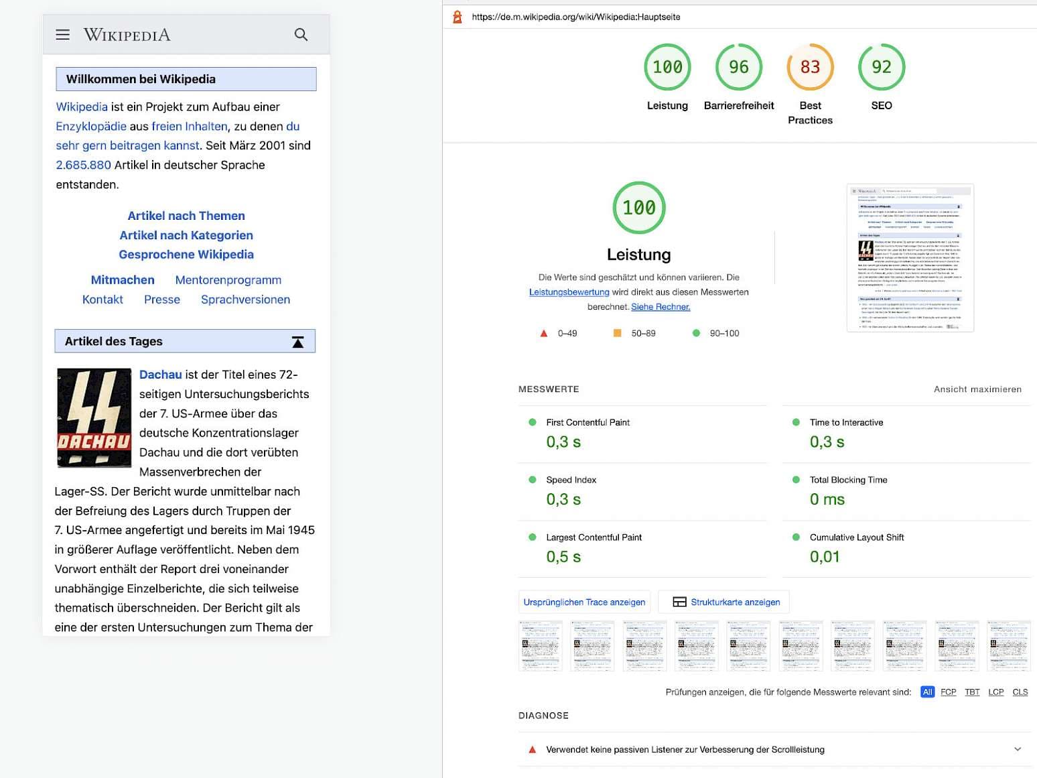Open the Kontakt link
Viewport: 1037px width, 778px height.
tap(102, 300)
